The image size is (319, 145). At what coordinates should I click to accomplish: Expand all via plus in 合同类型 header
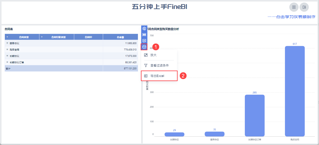[7, 37]
